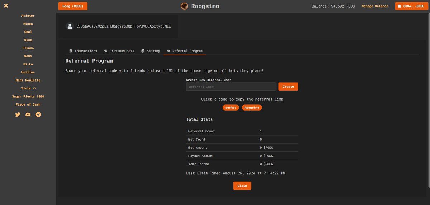430x205 pixels.
Task: Open the Discord social icon
Action: pos(28,114)
